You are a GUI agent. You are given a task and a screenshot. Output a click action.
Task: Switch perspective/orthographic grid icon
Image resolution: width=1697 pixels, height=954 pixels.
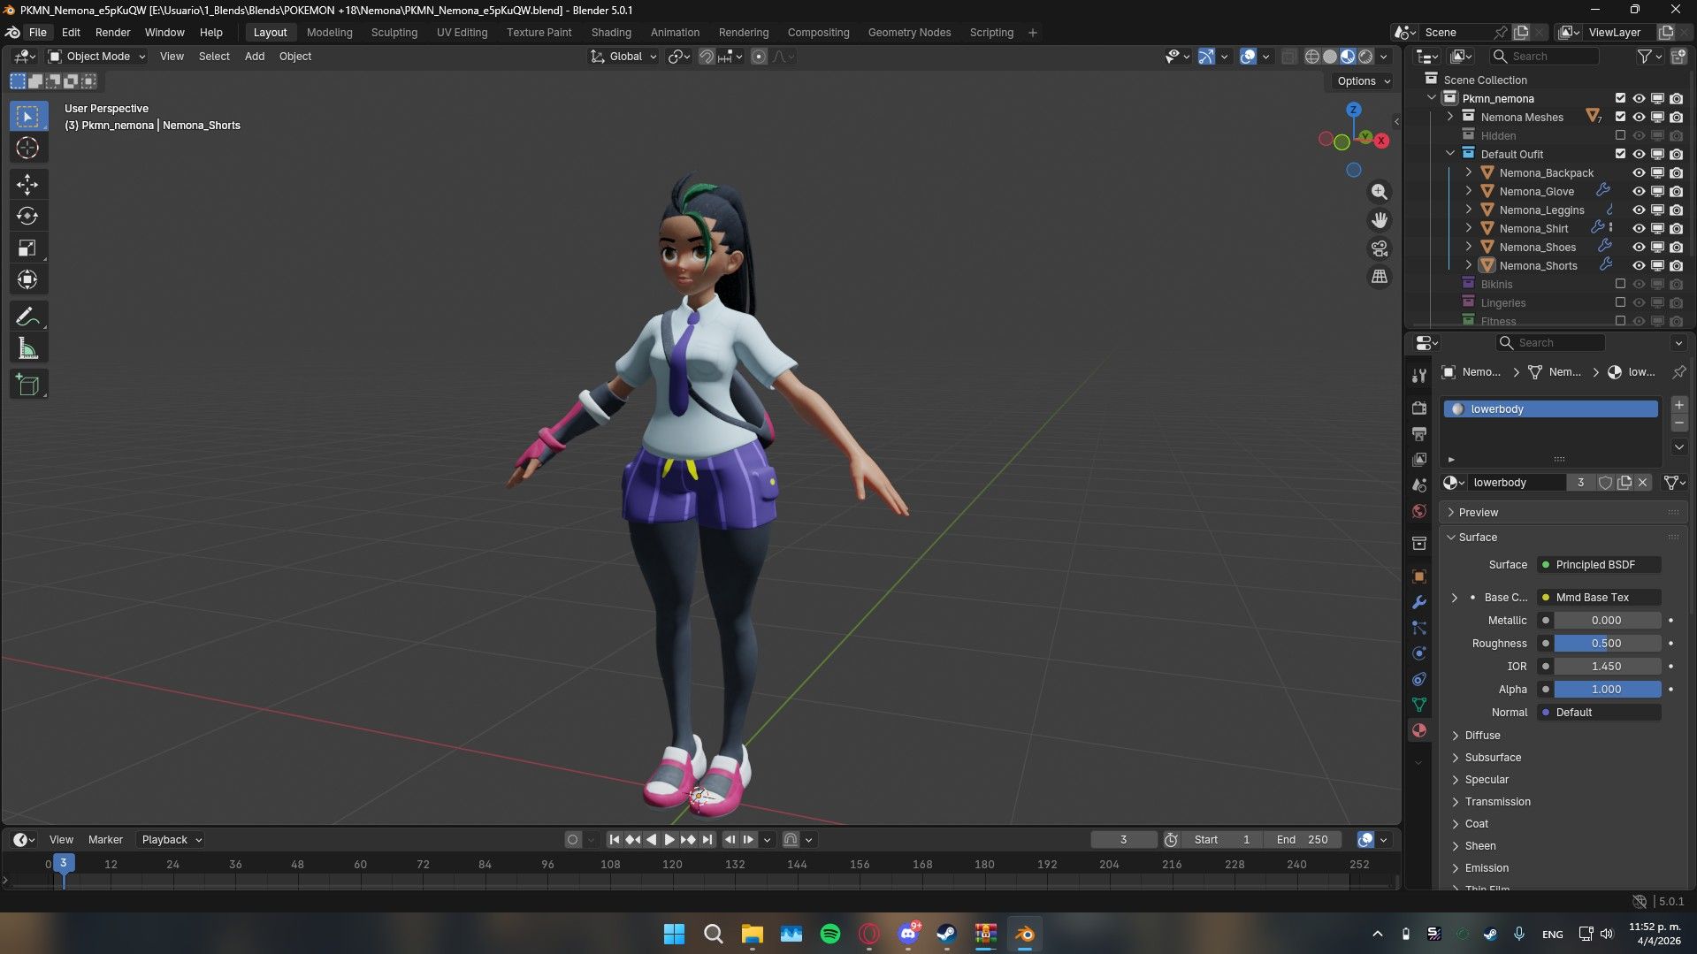[x=1379, y=277]
